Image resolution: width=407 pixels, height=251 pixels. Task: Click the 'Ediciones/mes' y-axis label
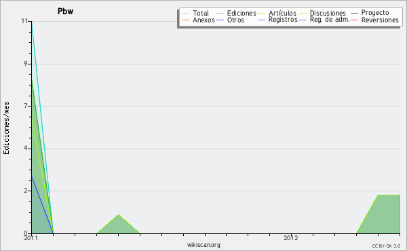point(6,128)
